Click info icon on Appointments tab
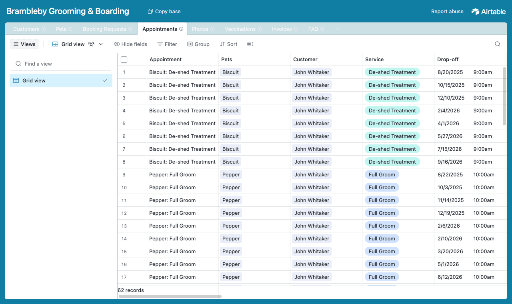 click(x=181, y=29)
